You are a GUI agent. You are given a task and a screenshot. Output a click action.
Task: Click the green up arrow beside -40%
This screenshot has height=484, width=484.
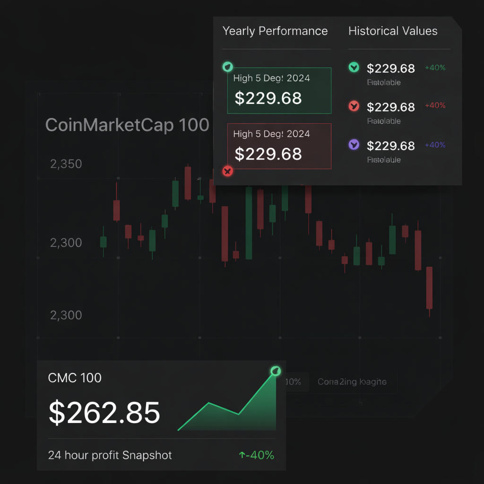[x=242, y=455]
